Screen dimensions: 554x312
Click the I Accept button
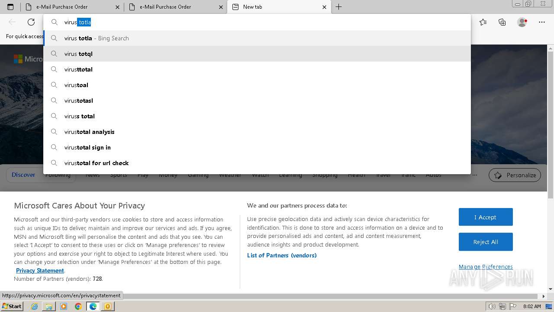coord(486,217)
